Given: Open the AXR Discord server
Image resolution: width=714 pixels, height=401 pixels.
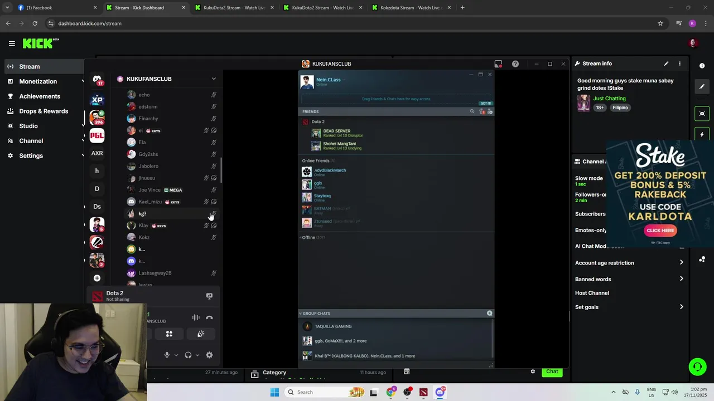Looking at the screenshot, I should [x=97, y=153].
